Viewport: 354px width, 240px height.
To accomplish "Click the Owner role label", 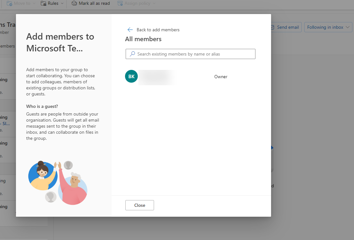I will click(x=221, y=77).
